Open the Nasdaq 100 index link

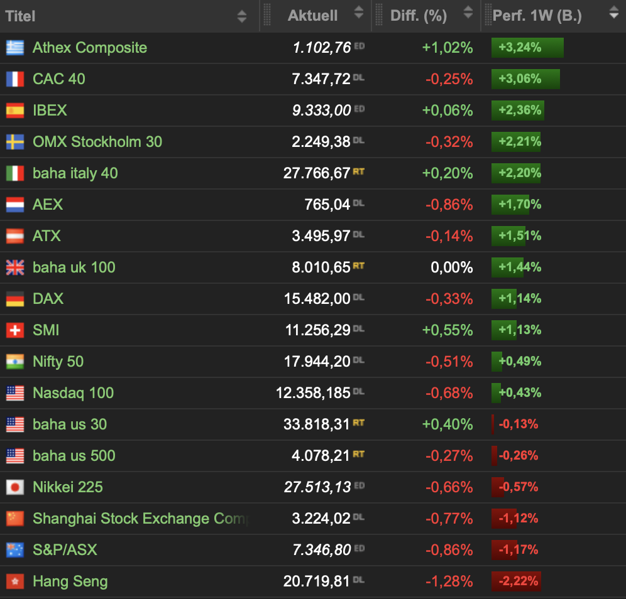pyautogui.click(x=73, y=393)
